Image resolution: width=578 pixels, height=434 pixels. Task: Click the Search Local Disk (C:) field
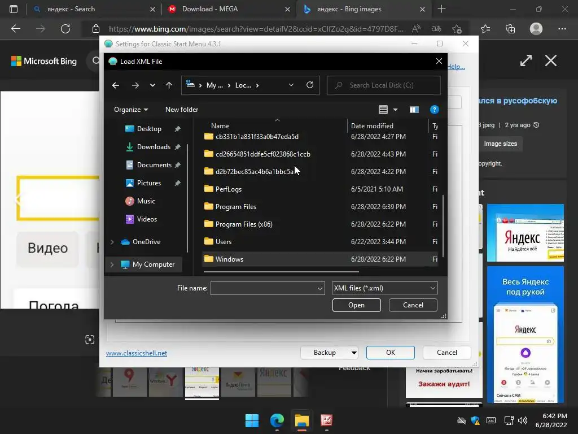coord(384,85)
